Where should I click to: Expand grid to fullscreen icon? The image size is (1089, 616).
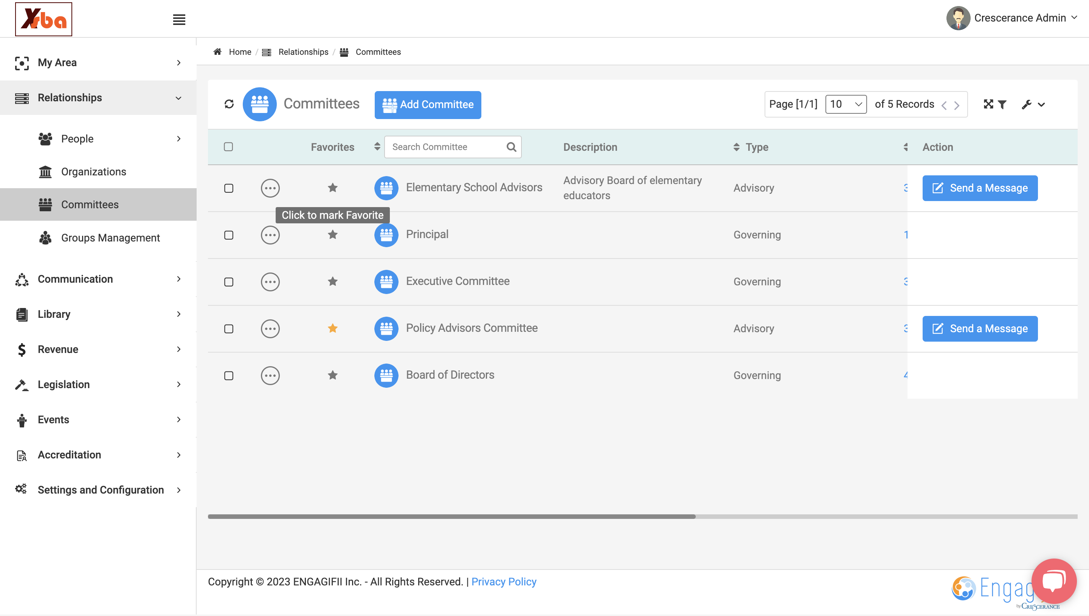pyautogui.click(x=988, y=104)
